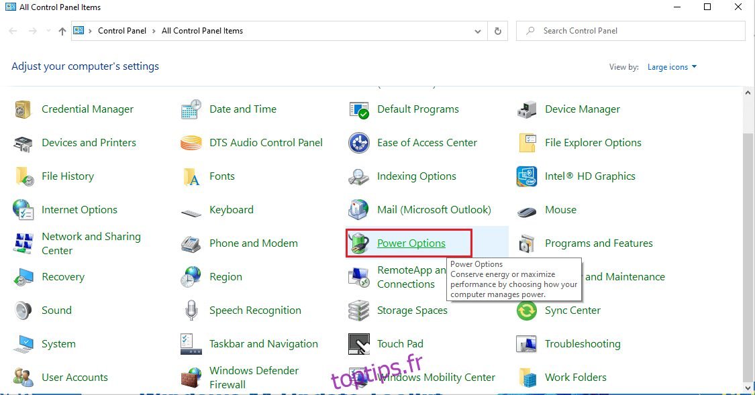Open the address bar history dropdown
Screen dimensions: 755x395
point(478,31)
